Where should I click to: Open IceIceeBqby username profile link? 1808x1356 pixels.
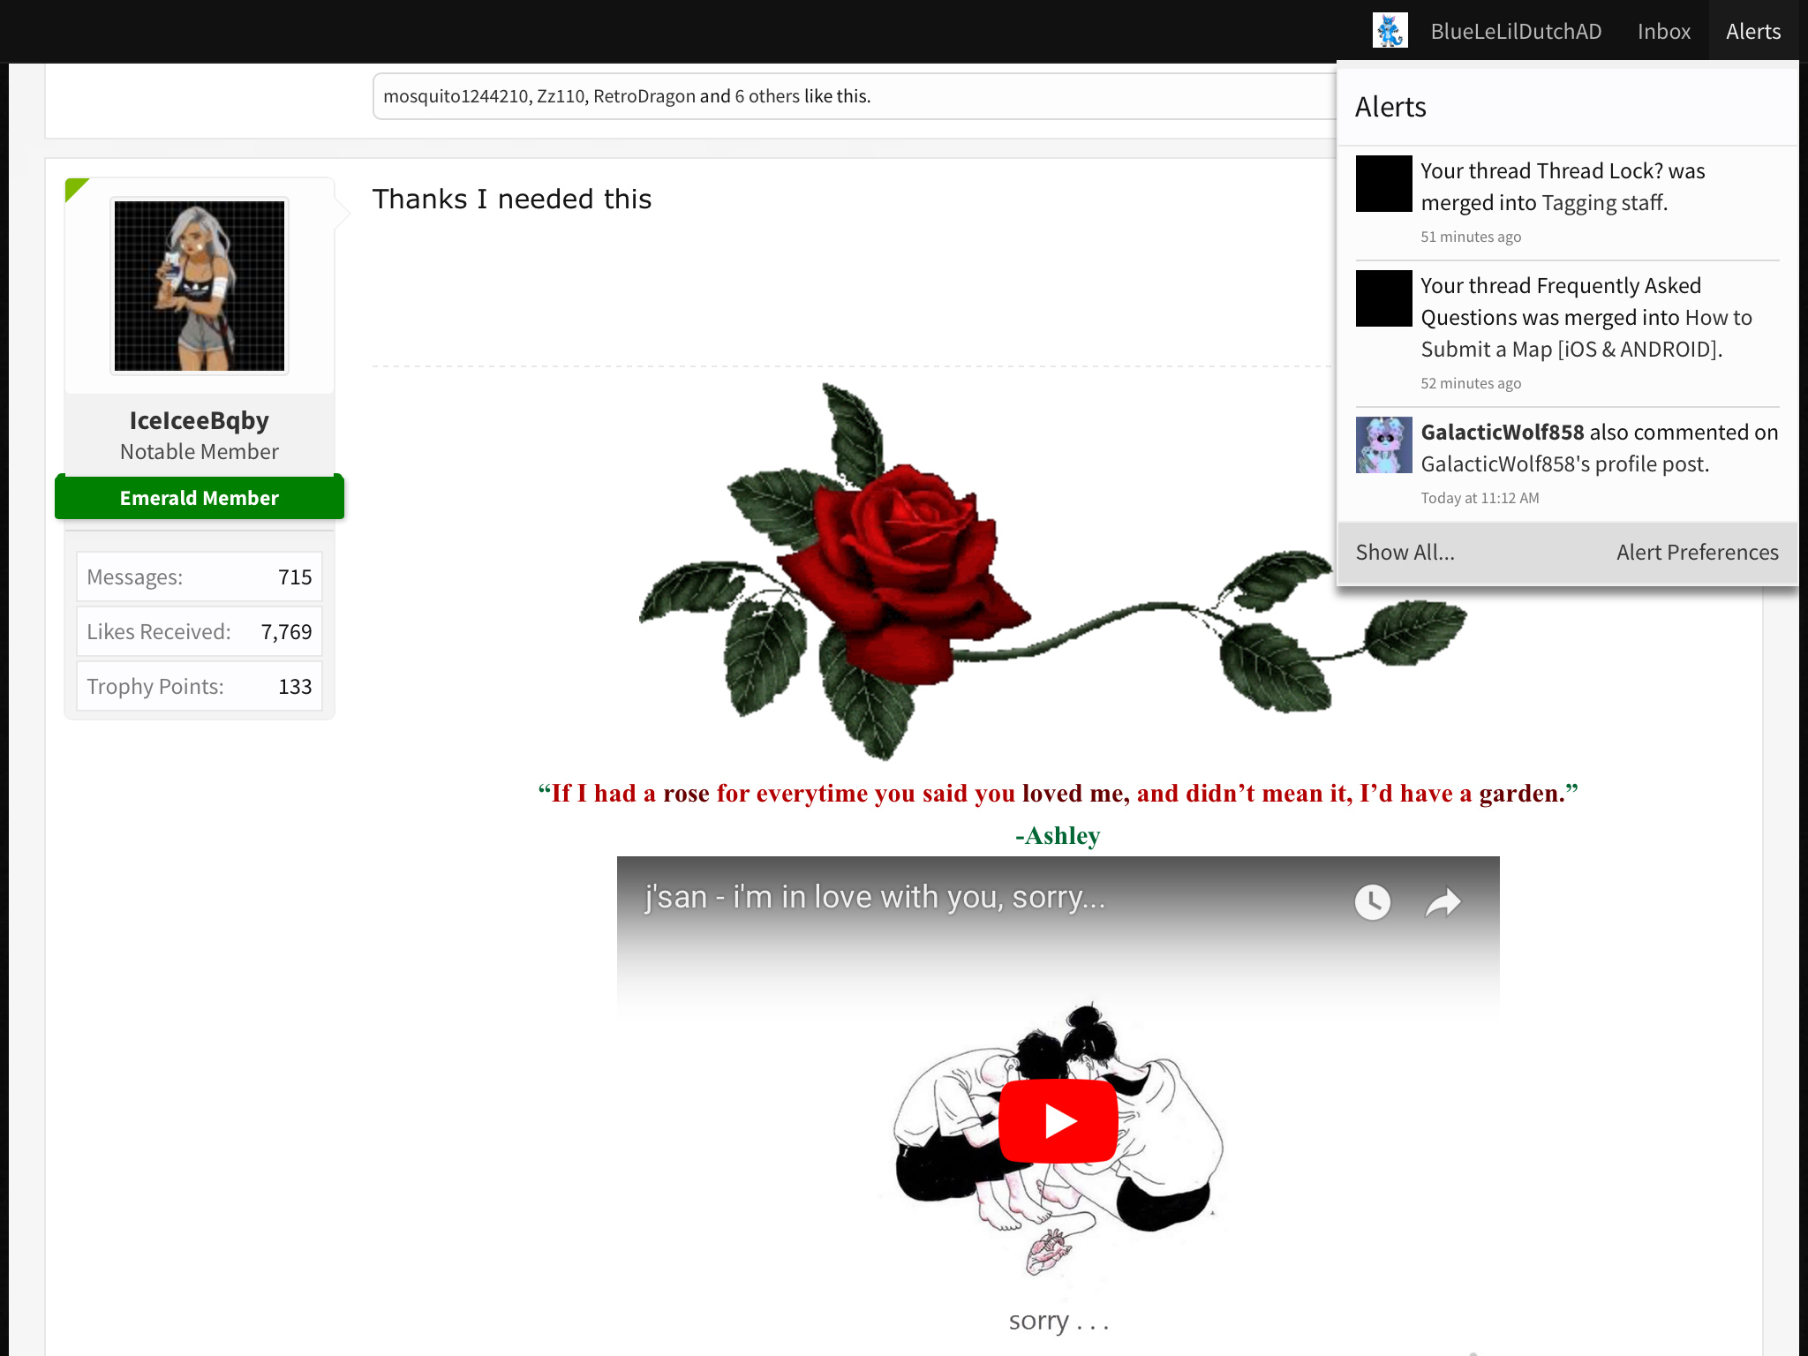click(x=200, y=420)
